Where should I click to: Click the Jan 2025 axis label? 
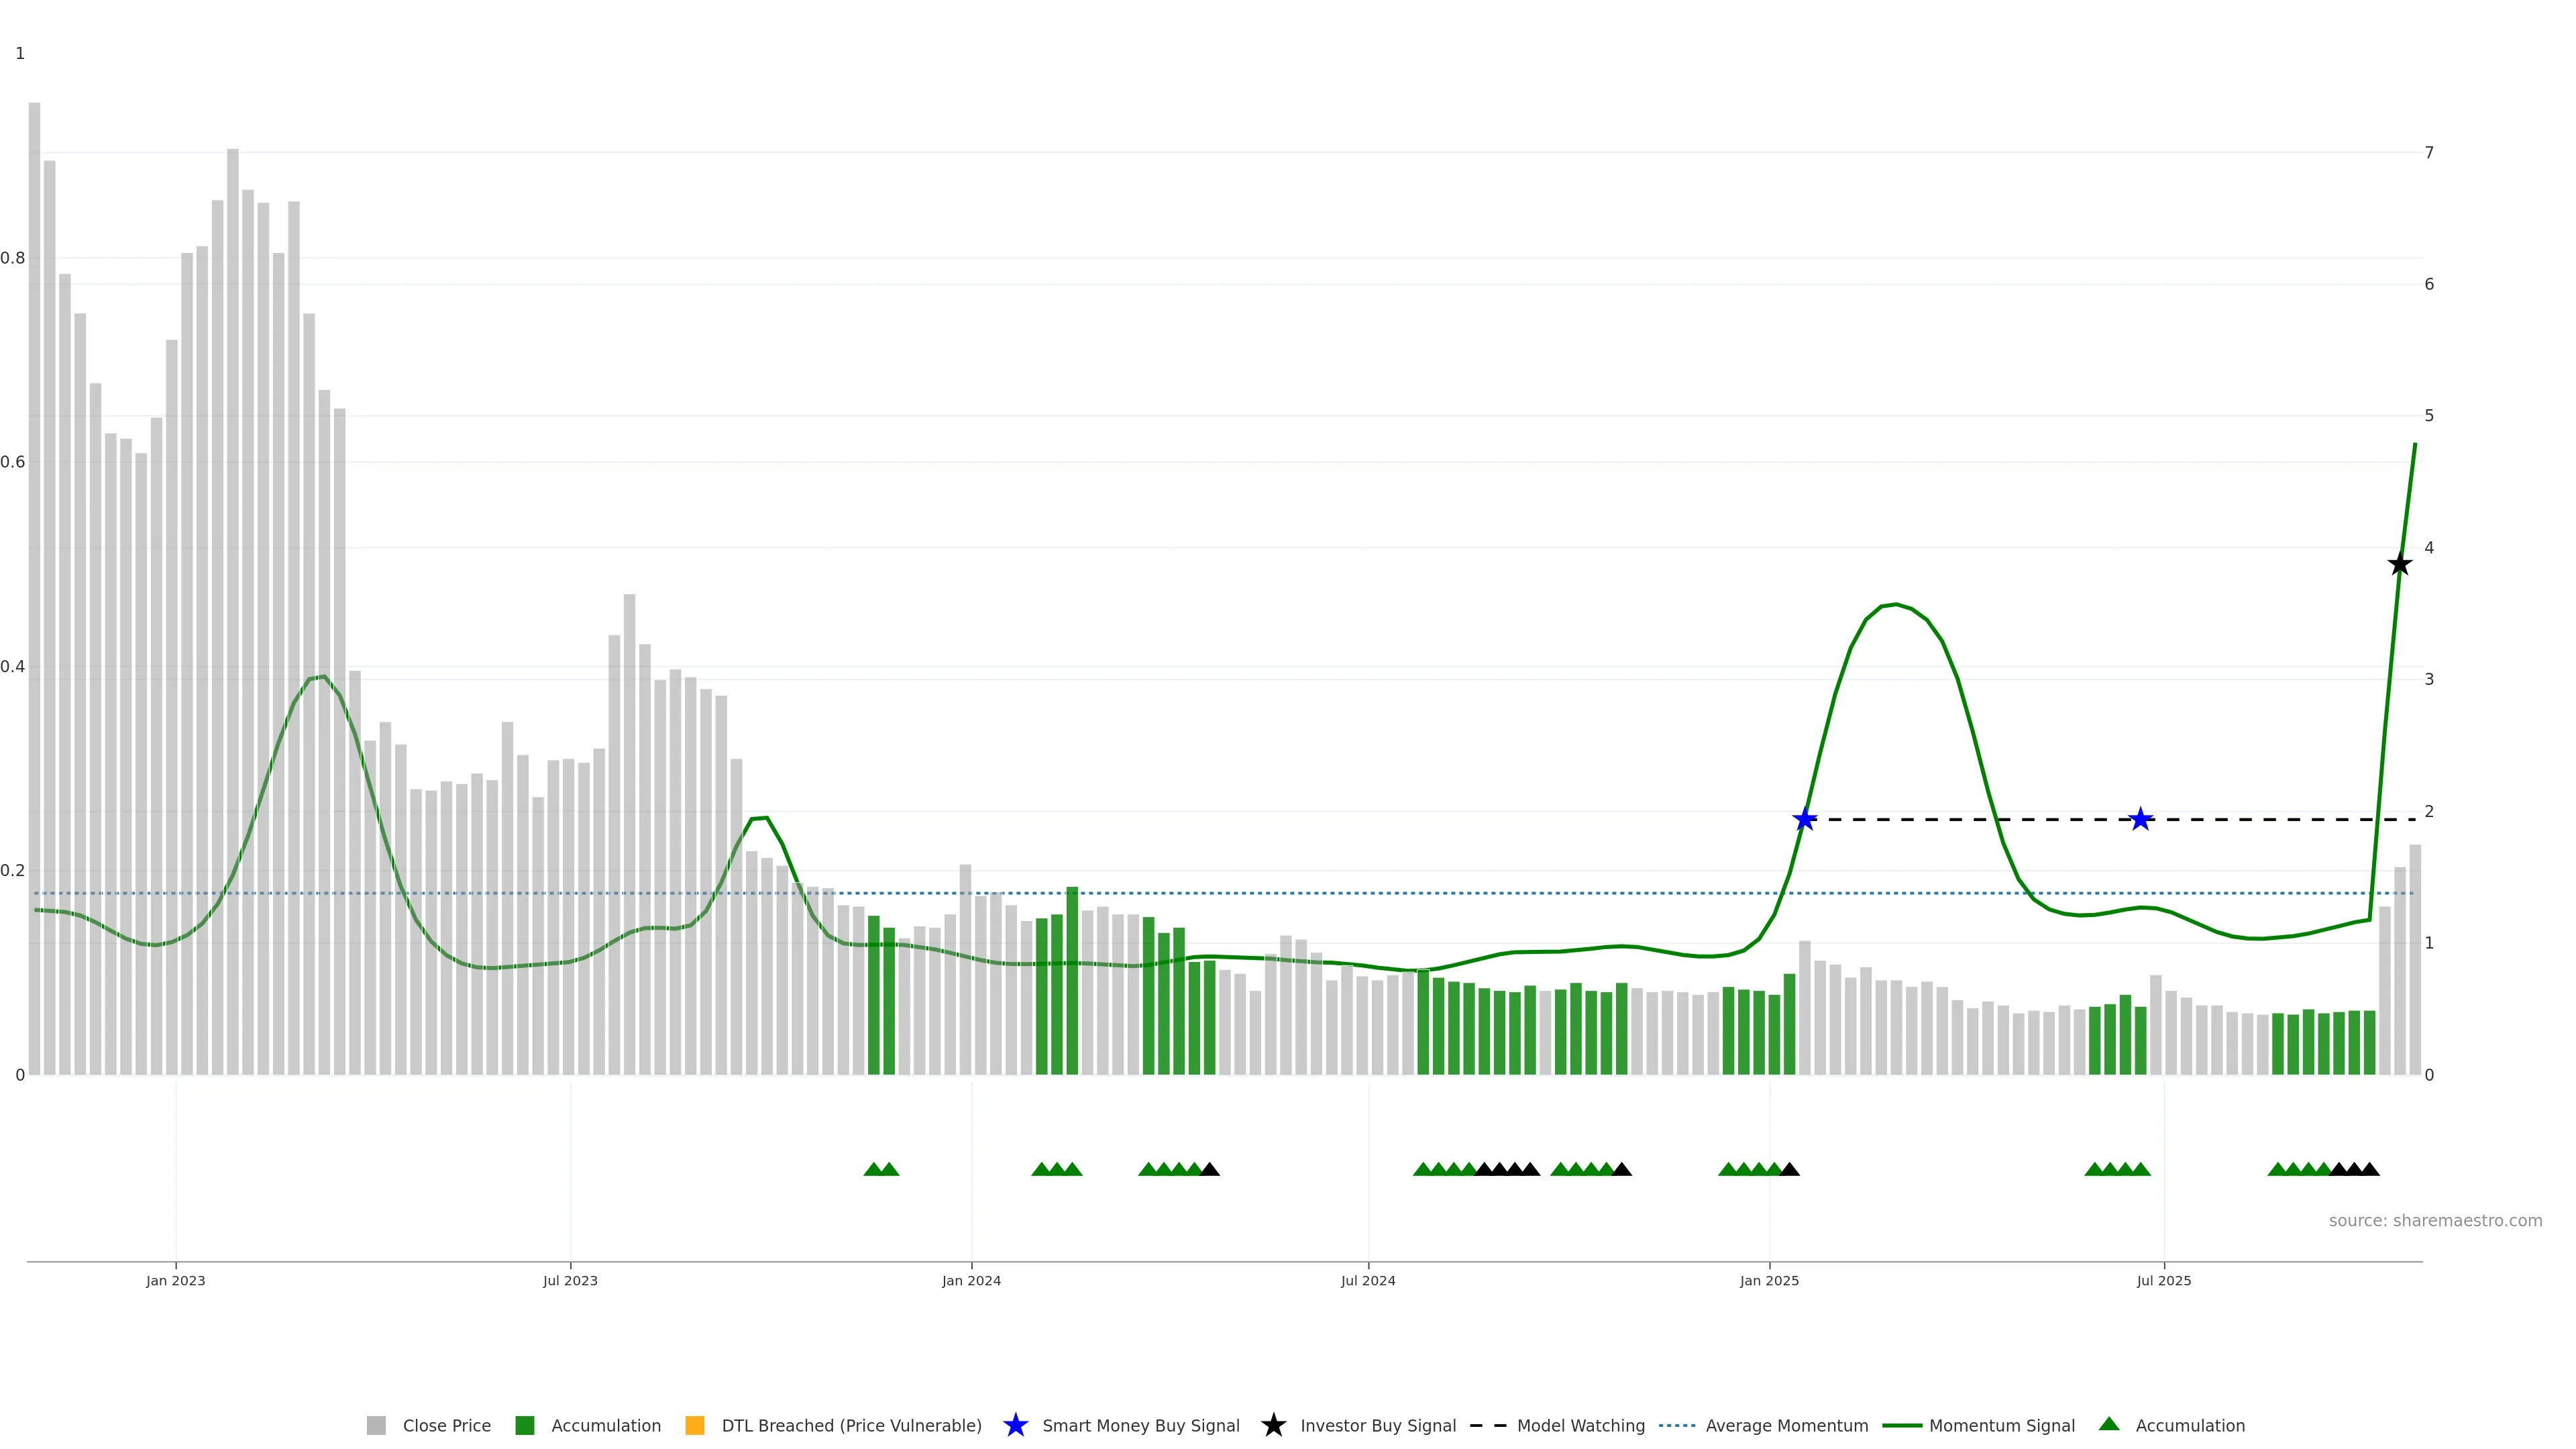tap(1769, 1280)
